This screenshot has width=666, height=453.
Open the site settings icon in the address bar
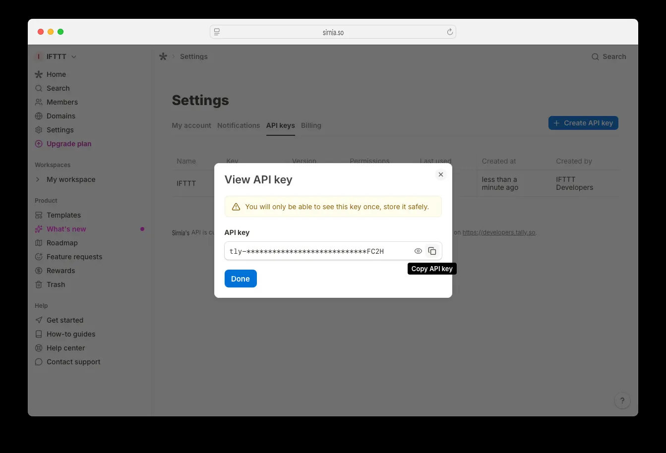[217, 32]
